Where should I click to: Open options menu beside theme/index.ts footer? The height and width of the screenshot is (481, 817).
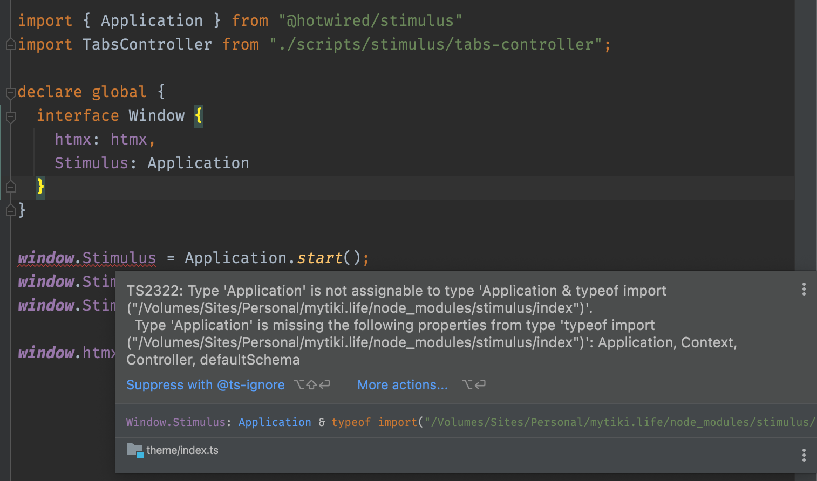point(804,456)
